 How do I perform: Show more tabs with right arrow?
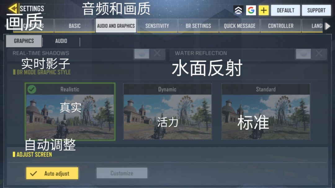click(x=328, y=26)
